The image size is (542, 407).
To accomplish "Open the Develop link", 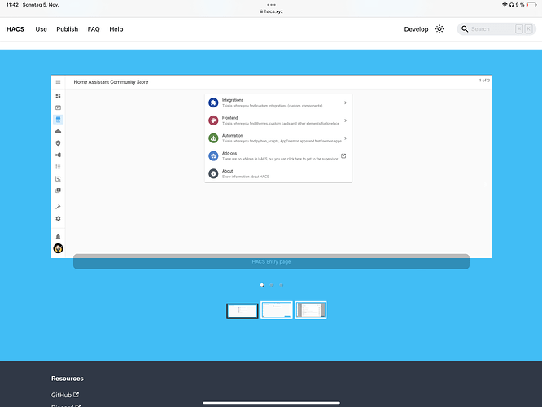I will click(416, 29).
